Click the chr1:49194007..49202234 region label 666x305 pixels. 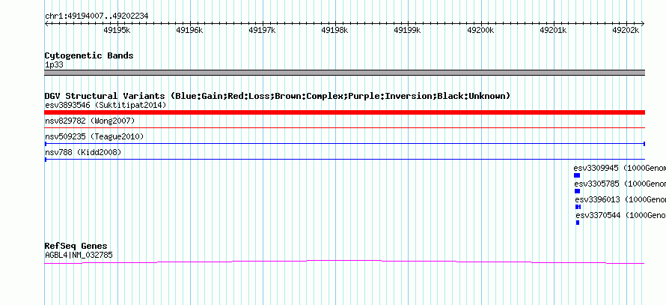[97, 16]
